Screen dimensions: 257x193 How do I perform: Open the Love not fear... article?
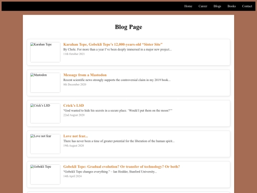coord(76,136)
